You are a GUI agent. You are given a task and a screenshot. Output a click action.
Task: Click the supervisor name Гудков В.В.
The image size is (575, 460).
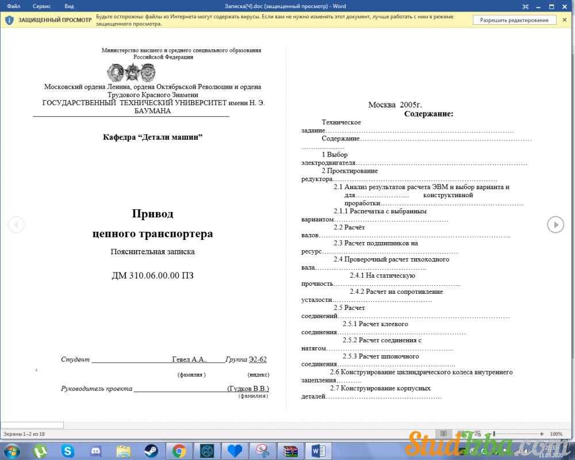click(248, 389)
